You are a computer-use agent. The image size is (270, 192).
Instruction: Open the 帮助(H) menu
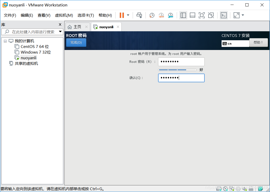tap(105, 15)
